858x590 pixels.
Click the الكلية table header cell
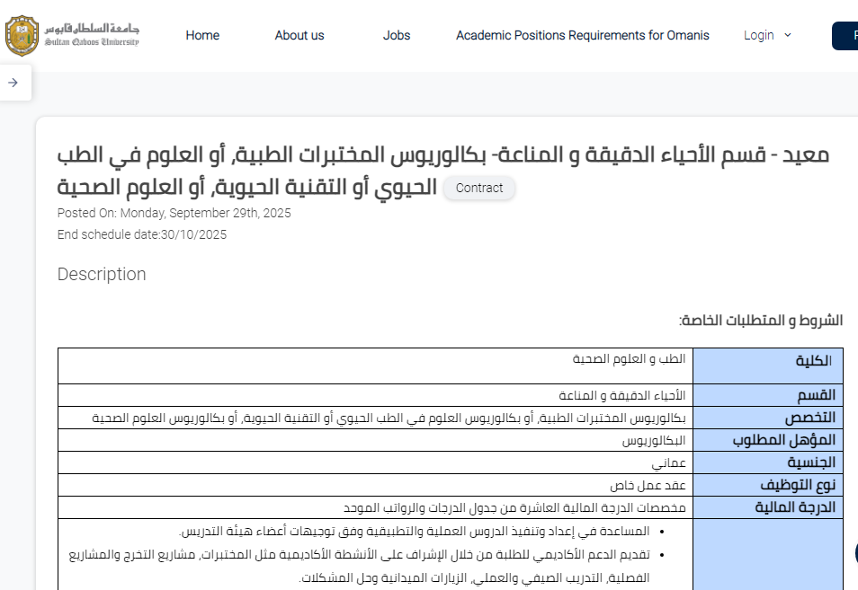[x=767, y=362]
